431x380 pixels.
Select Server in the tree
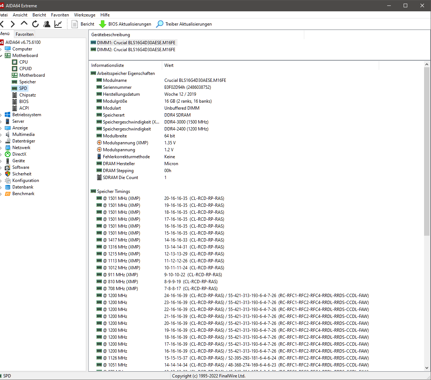18,121
